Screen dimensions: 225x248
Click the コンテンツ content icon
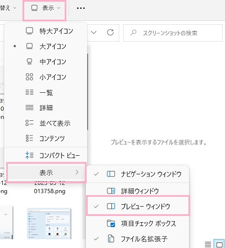point(29,138)
